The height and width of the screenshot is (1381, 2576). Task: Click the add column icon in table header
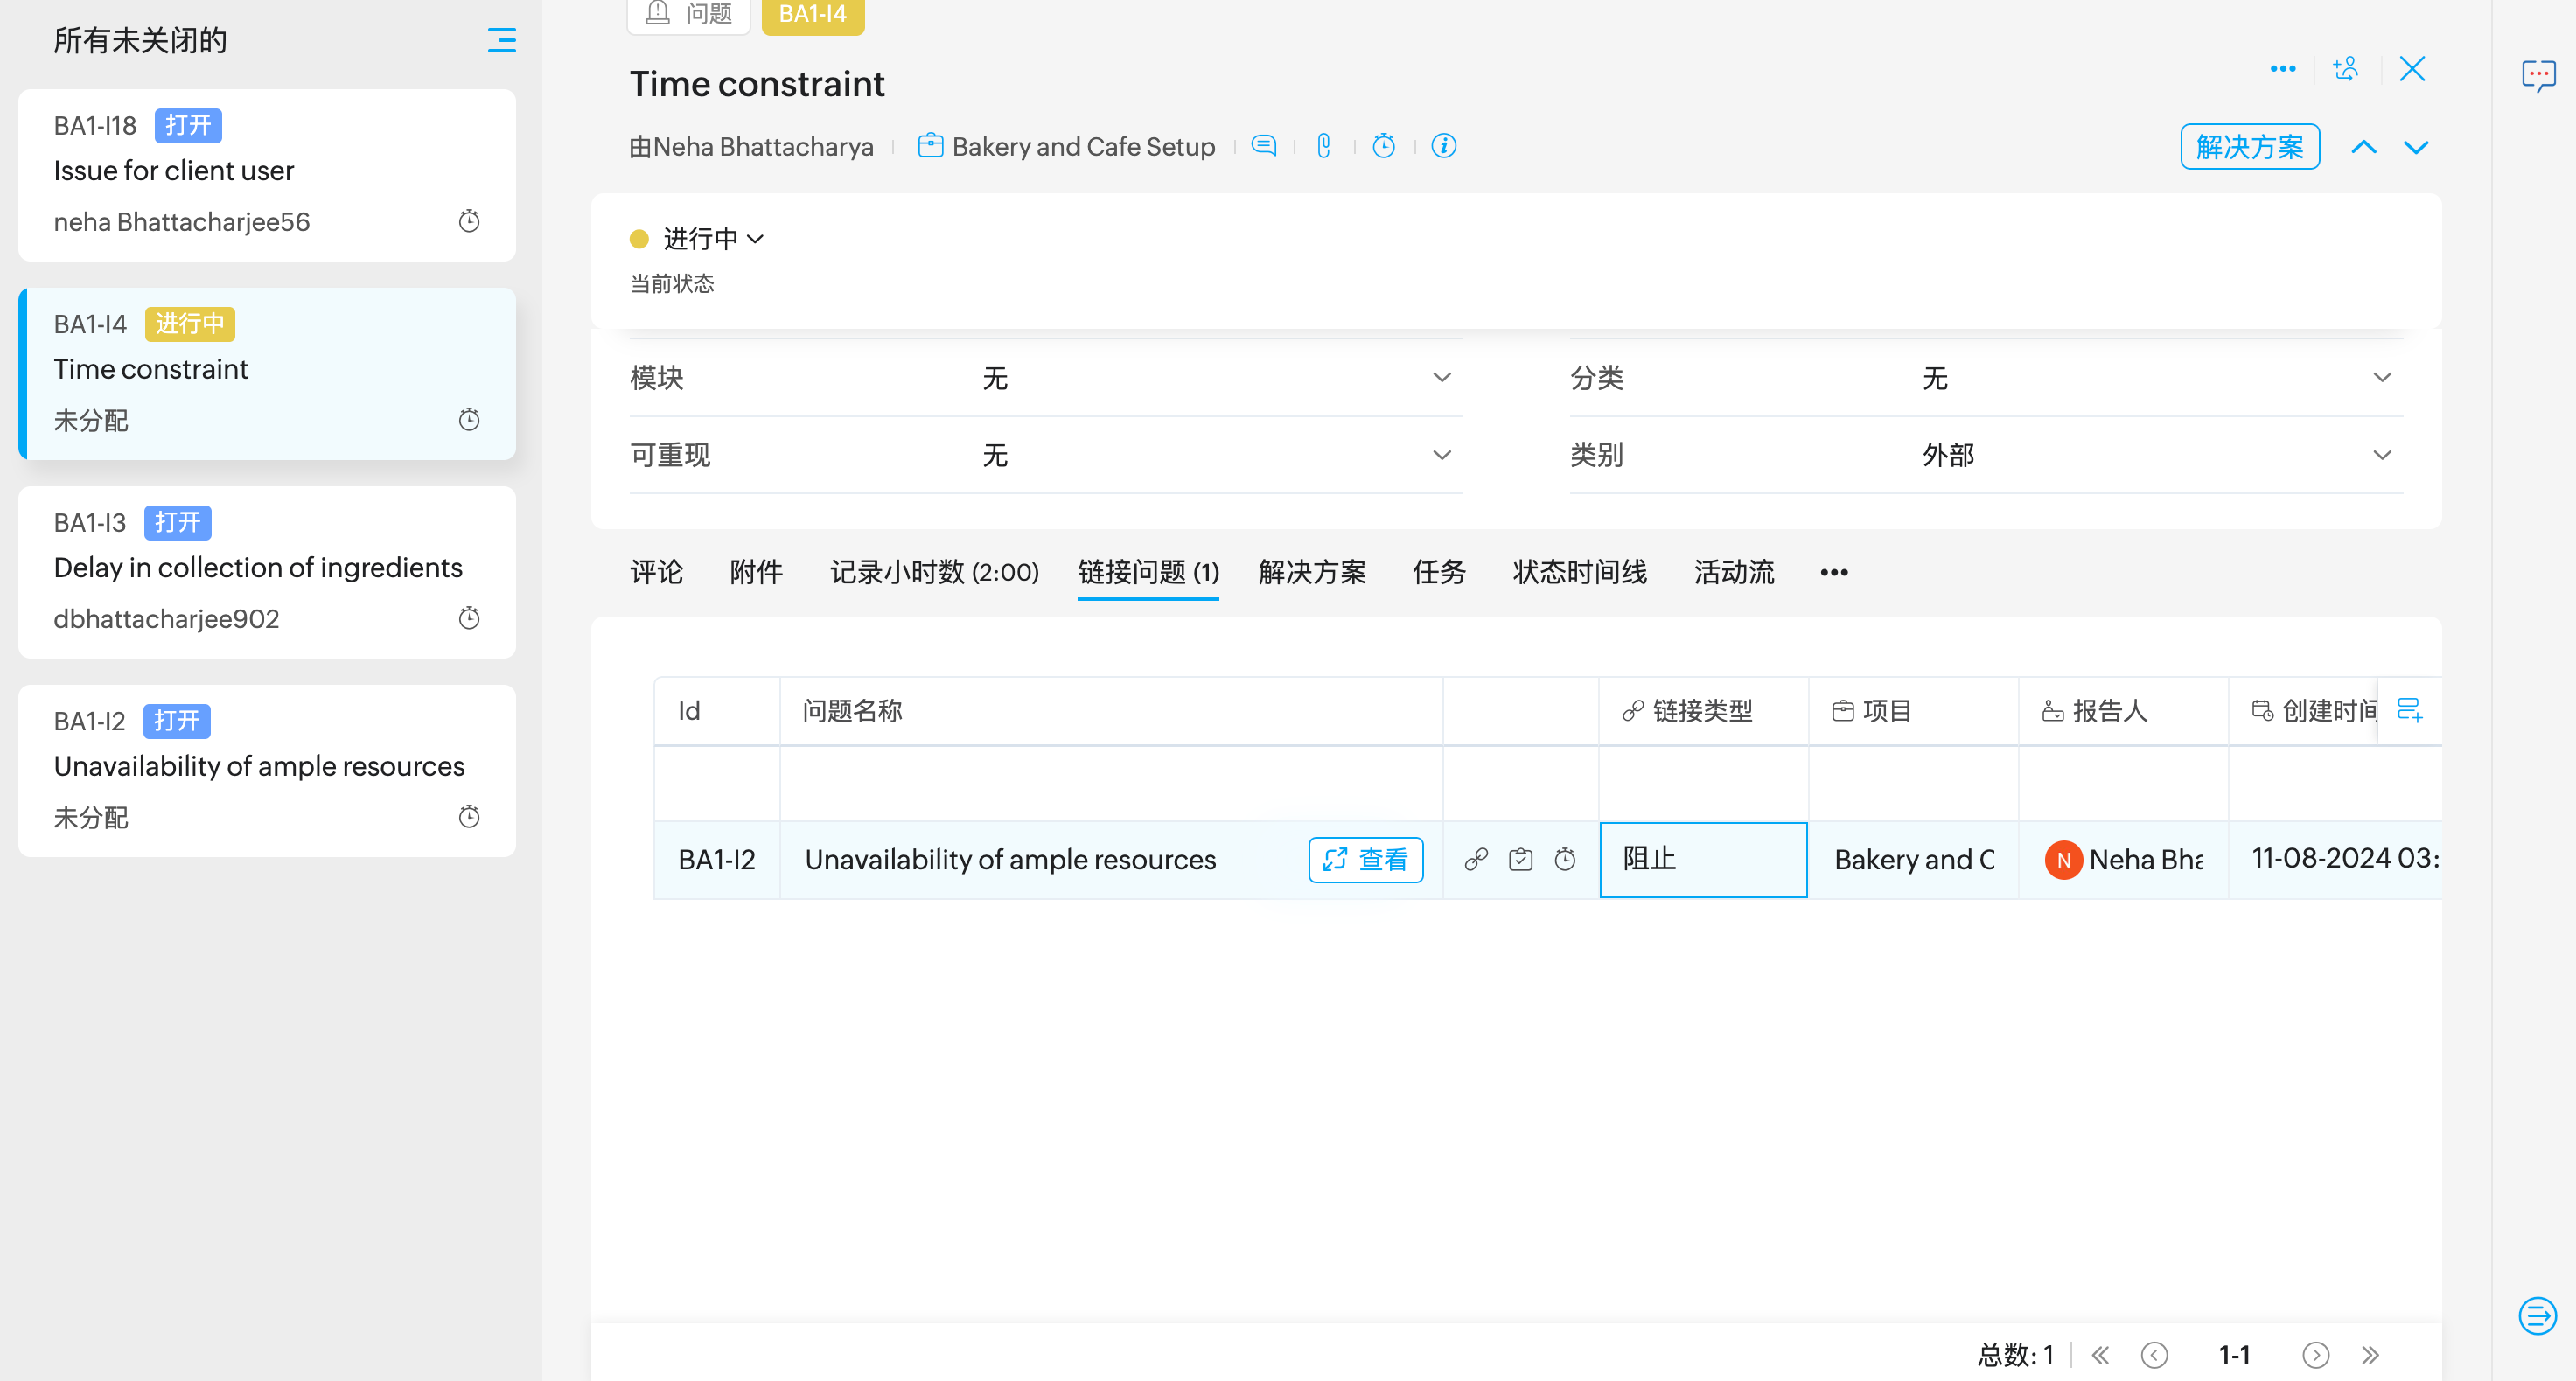coord(2409,711)
